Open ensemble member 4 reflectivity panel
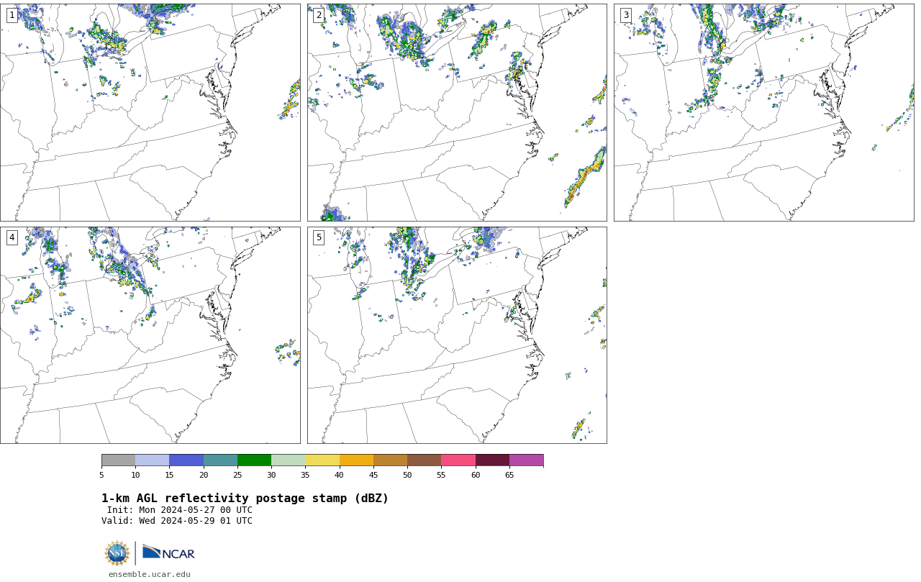The image size is (921, 582). tap(150, 335)
